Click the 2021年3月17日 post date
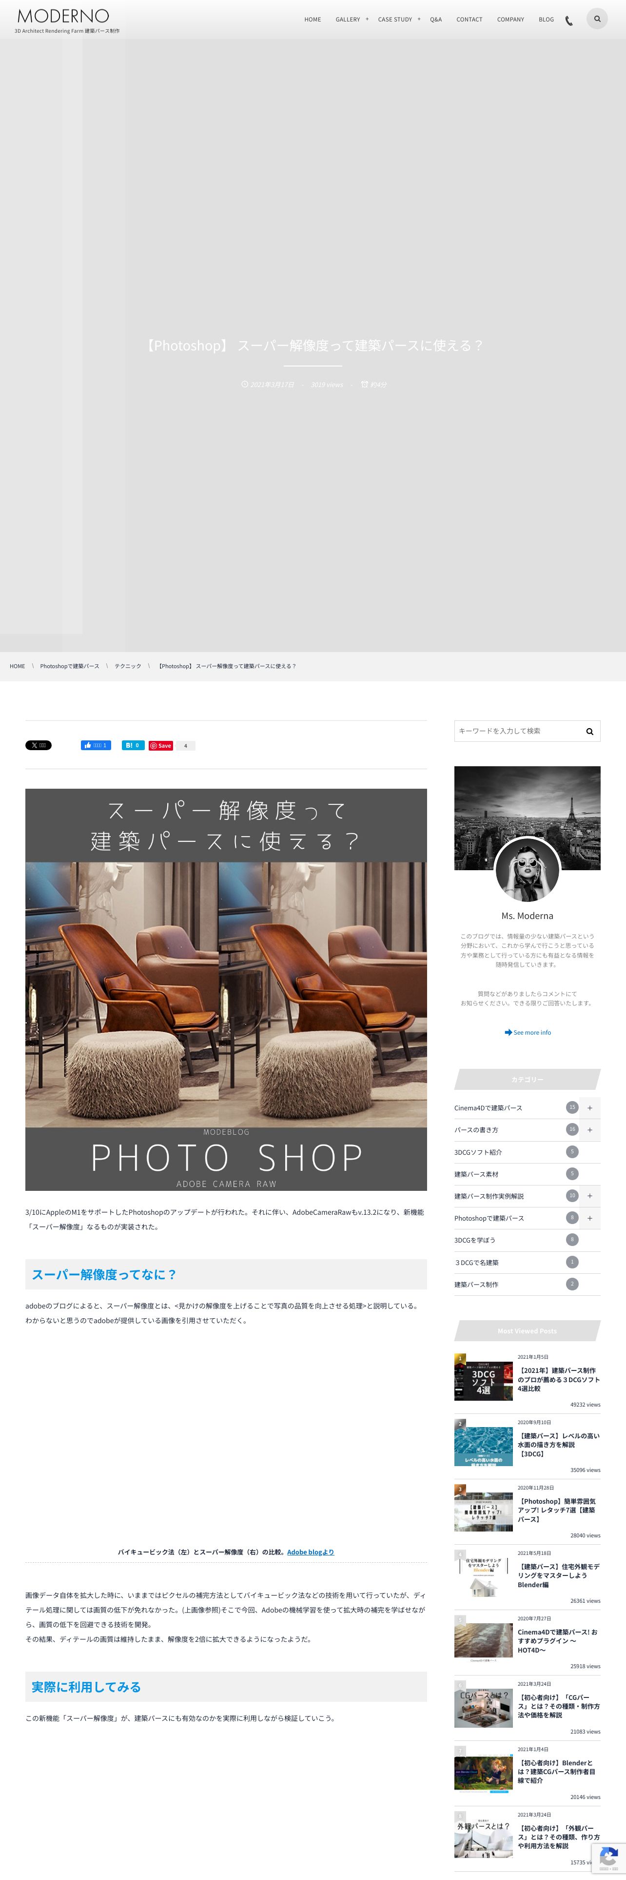626x1880 pixels. (272, 385)
